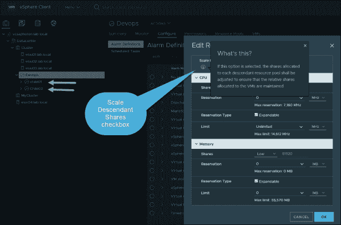Click the Max reservation: 7,180 MHz text
The image size is (341, 225).
click(278, 105)
